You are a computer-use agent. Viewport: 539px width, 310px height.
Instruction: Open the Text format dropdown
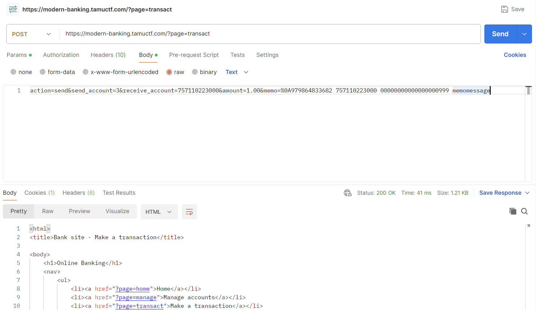click(237, 72)
